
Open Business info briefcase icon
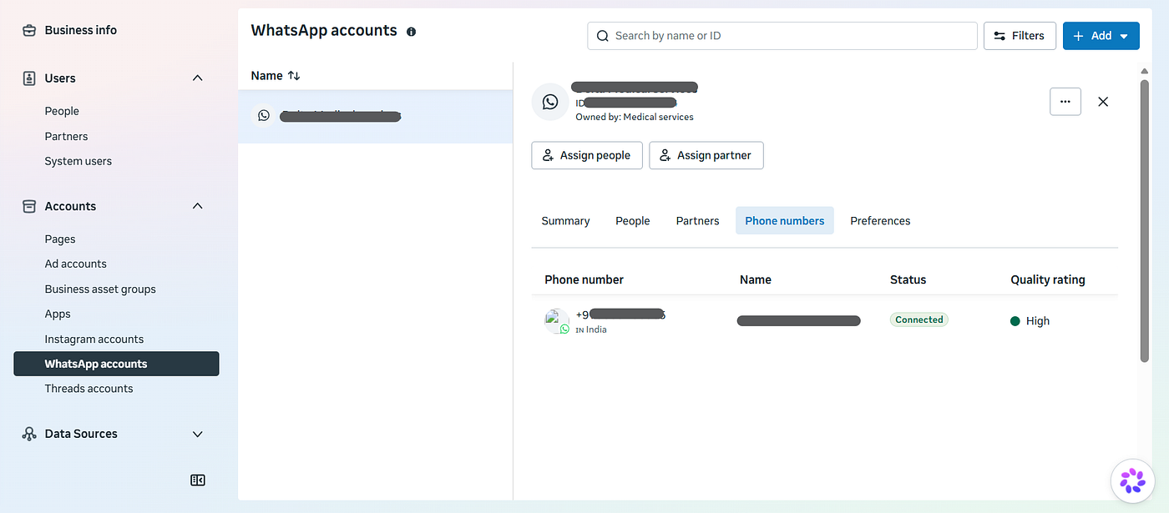[29, 30]
